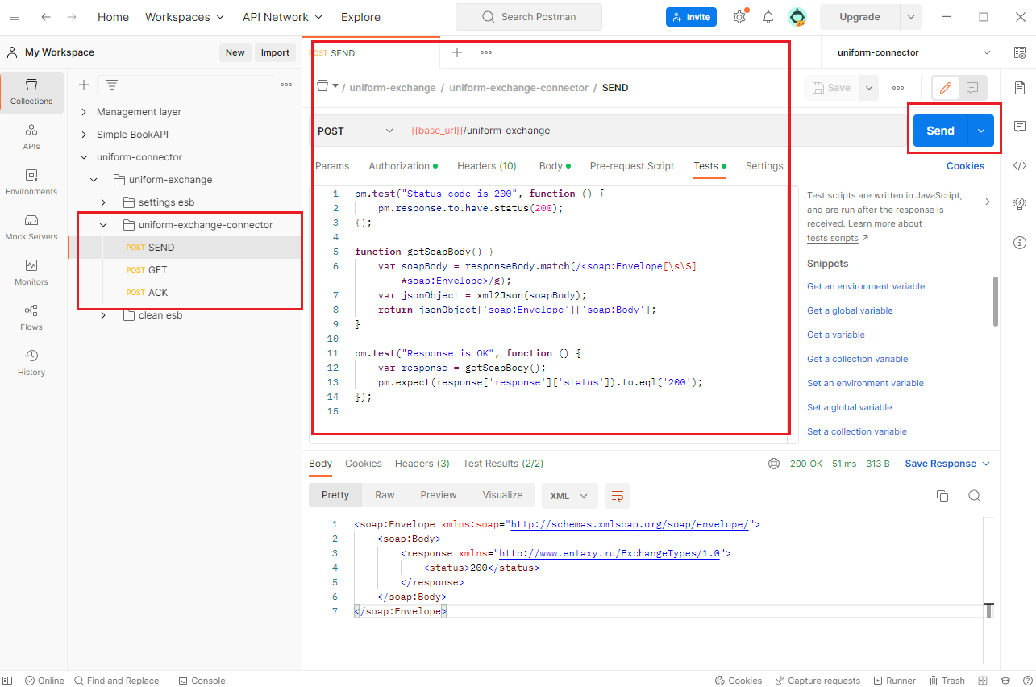Switch to the Authorization tab
Image resolution: width=1036 pixels, height=687 pixels.
(x=403, y=166)
